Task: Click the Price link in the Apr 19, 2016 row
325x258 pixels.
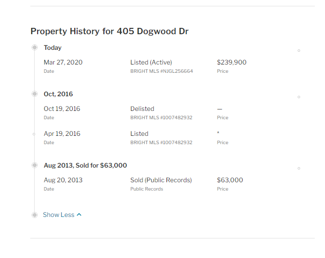Action: click(223, 143)
